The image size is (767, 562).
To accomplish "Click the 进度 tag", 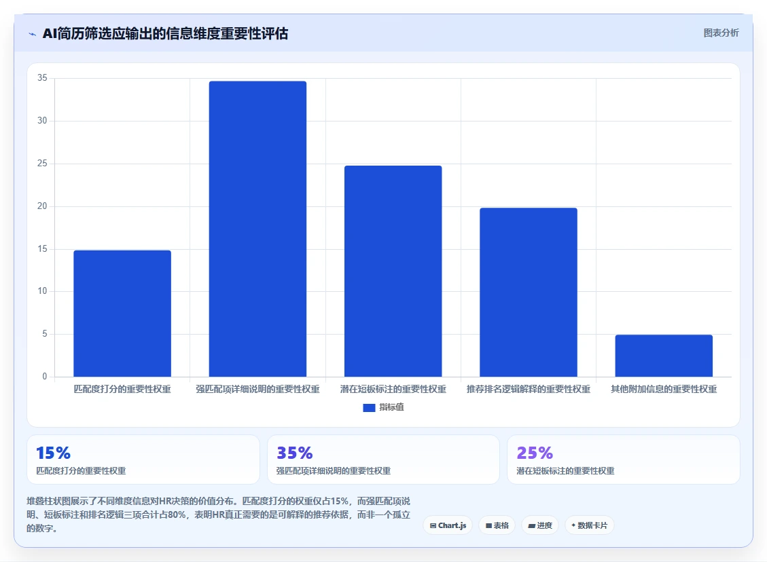I will coord(540,525).
